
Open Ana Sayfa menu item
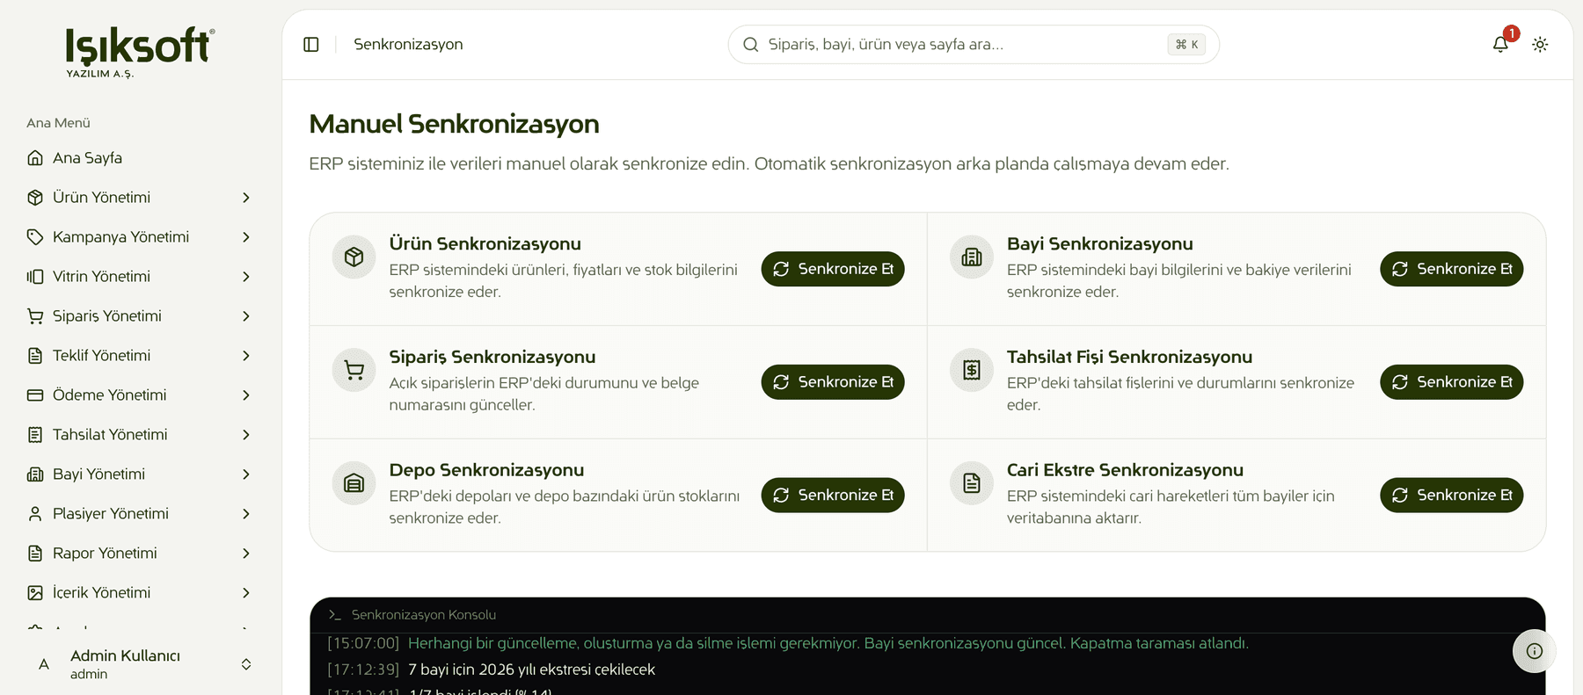pos(141,158)
